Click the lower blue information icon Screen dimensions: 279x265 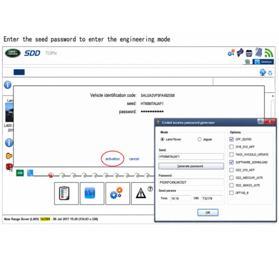pyautogui.click(x=9, y=143)
